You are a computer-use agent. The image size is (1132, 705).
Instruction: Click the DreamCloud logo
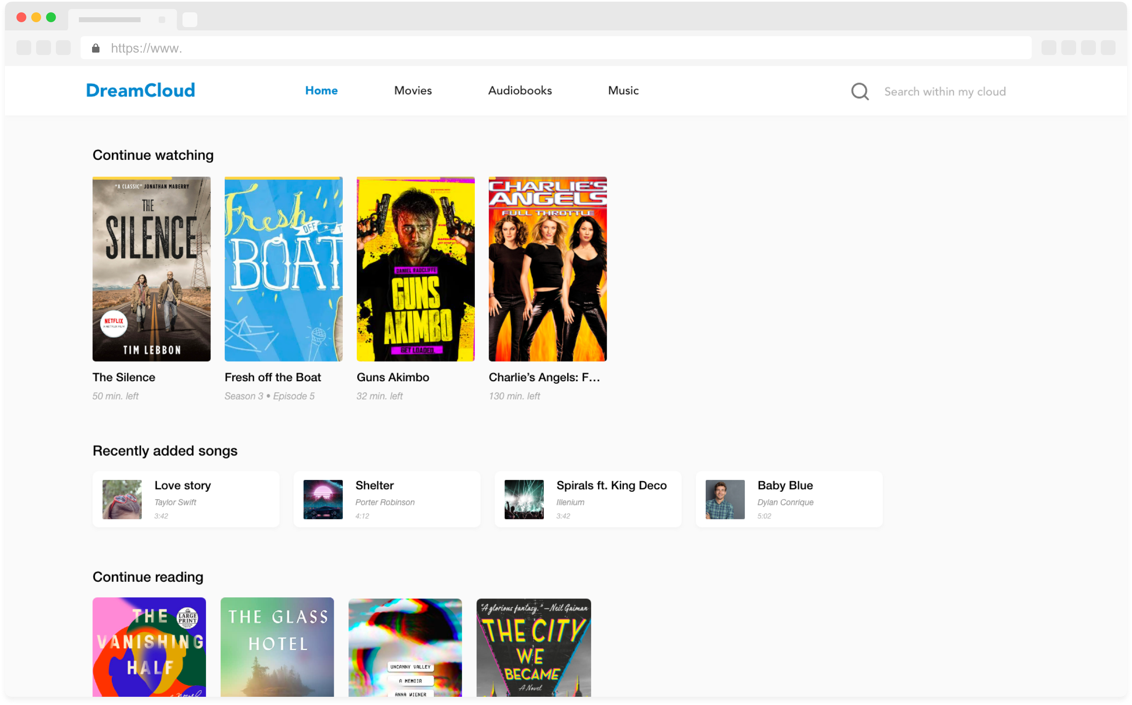point(141,90)
